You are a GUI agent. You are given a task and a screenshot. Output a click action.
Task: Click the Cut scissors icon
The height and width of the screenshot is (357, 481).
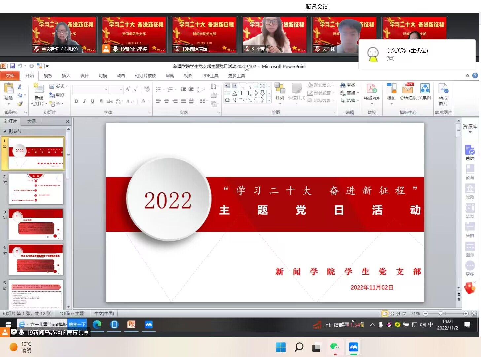tap(20, 86)
